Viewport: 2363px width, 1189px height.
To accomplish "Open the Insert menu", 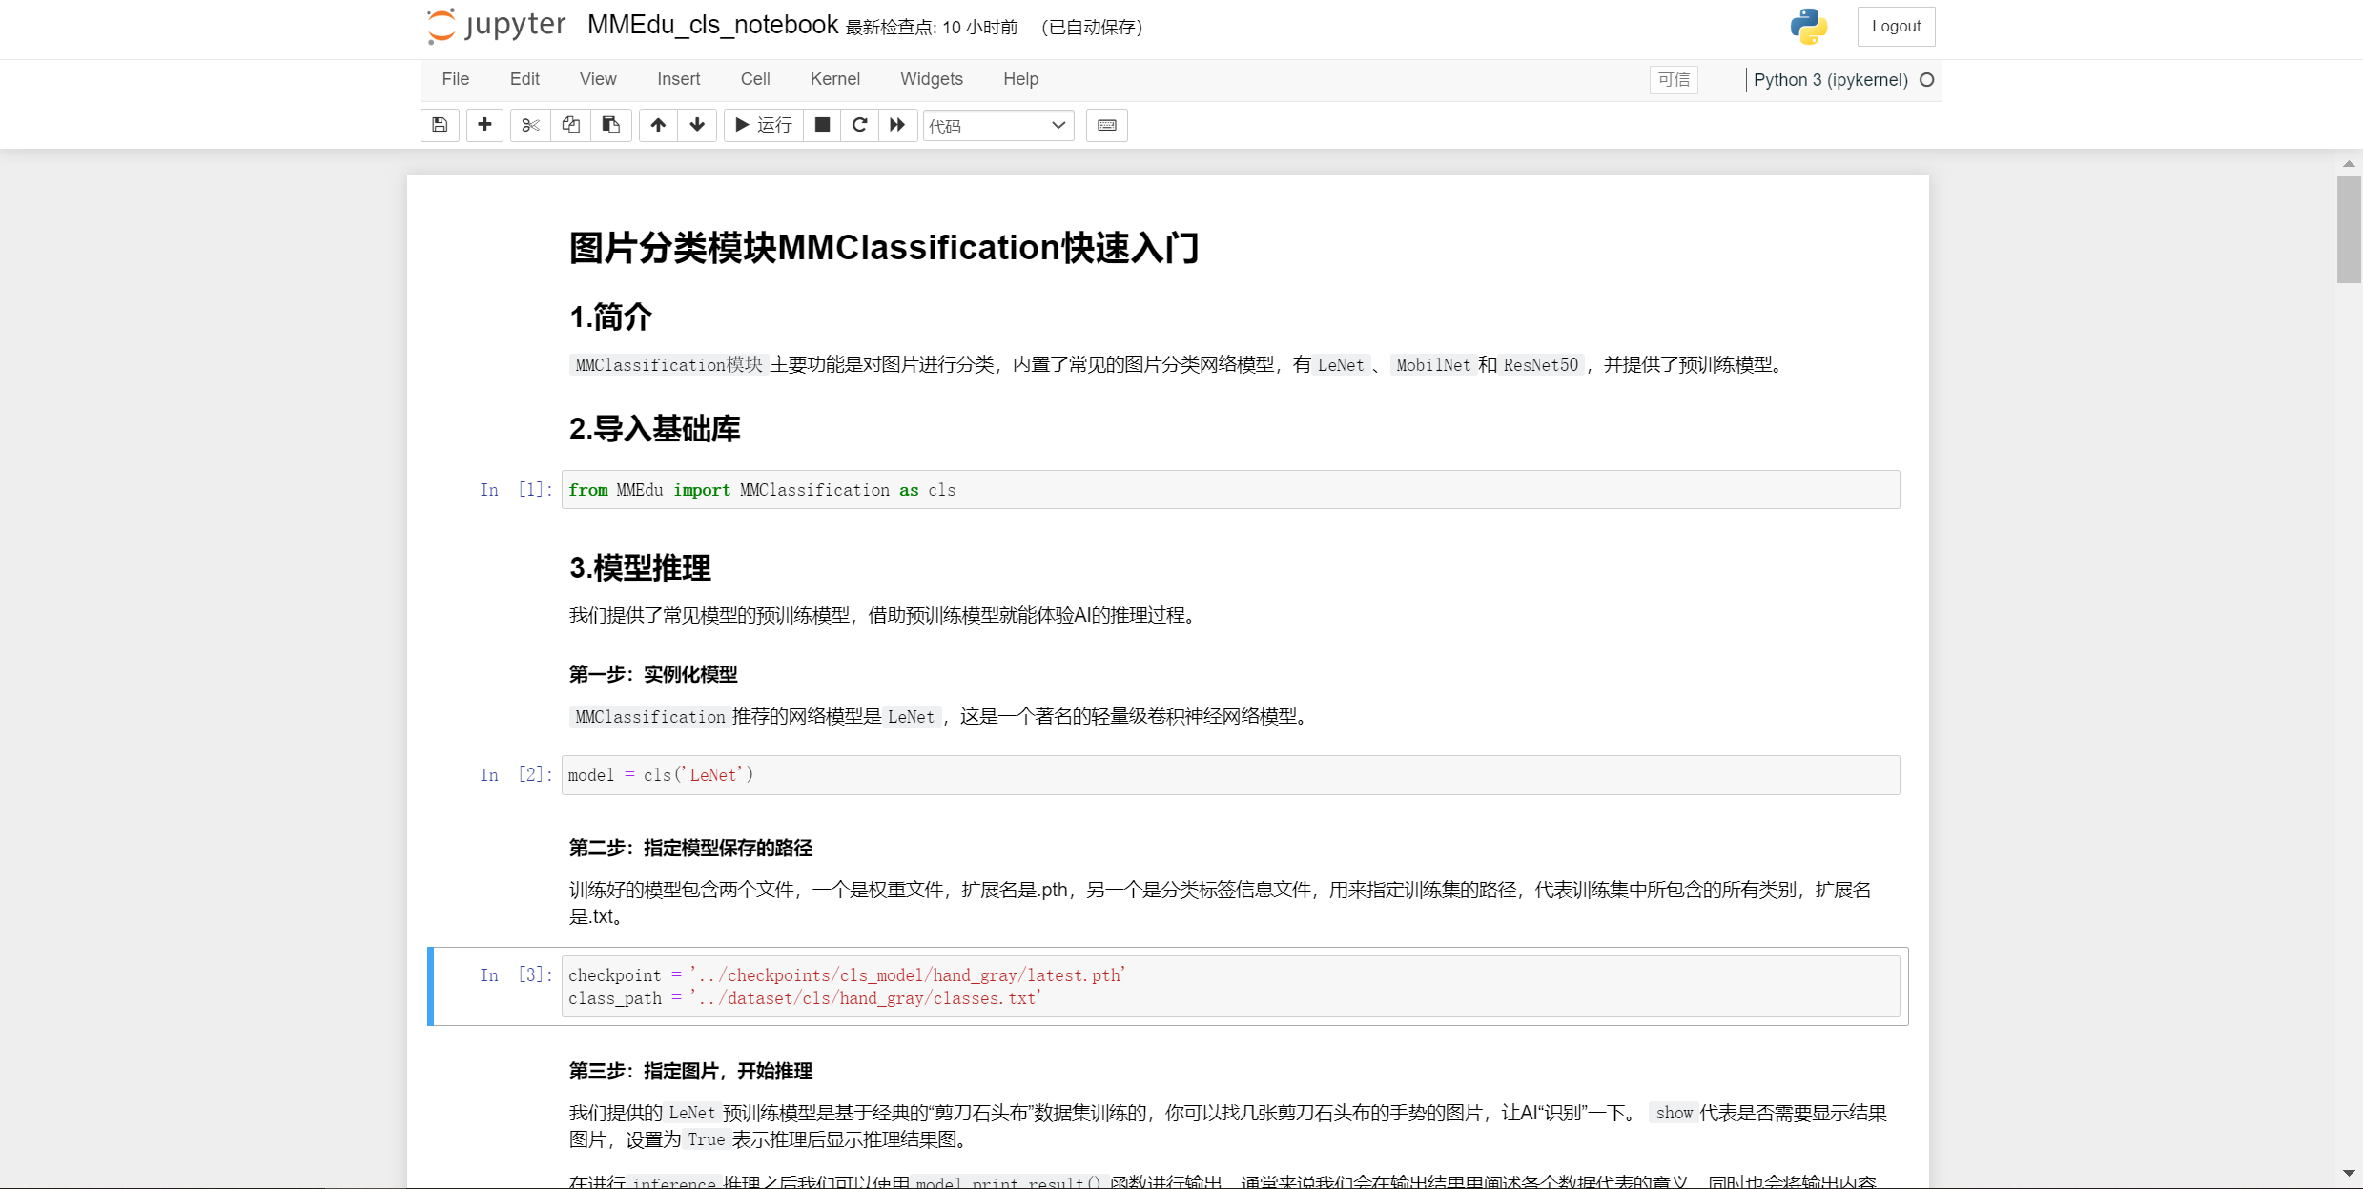I will [678, 79].
